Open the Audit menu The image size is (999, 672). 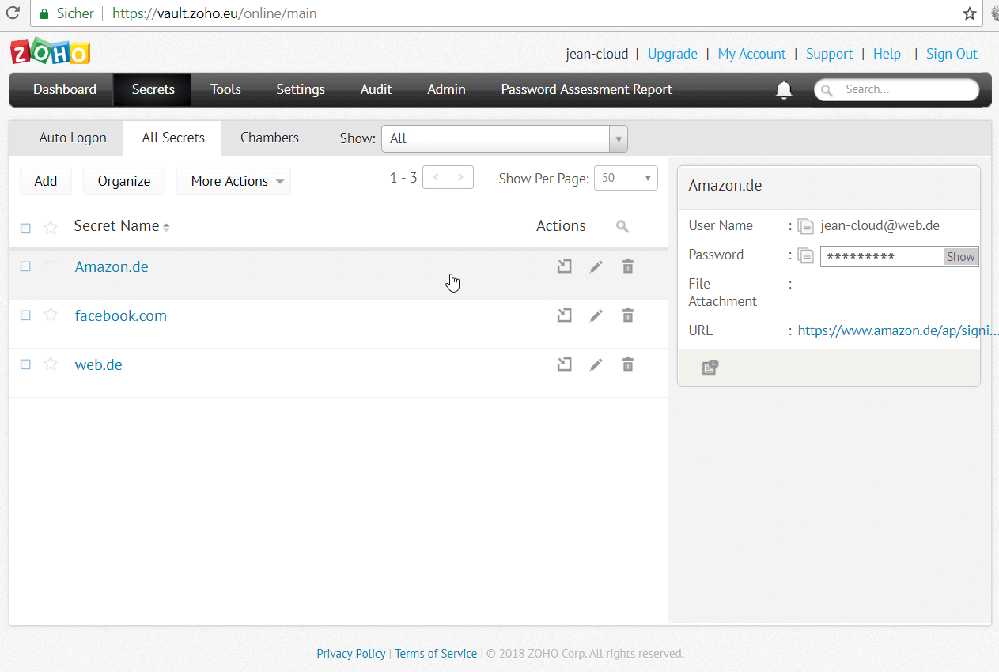(x=377, y=89)
